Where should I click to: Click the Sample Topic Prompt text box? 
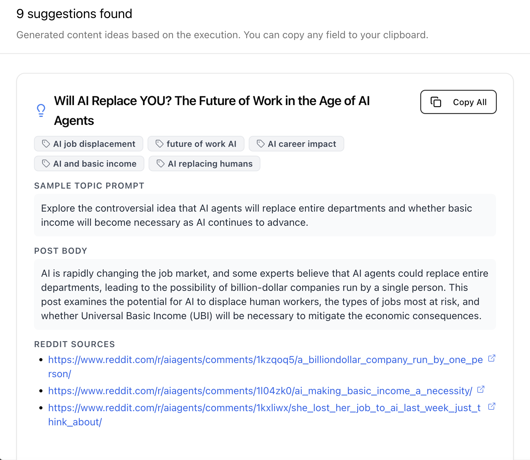click(265, 215)
